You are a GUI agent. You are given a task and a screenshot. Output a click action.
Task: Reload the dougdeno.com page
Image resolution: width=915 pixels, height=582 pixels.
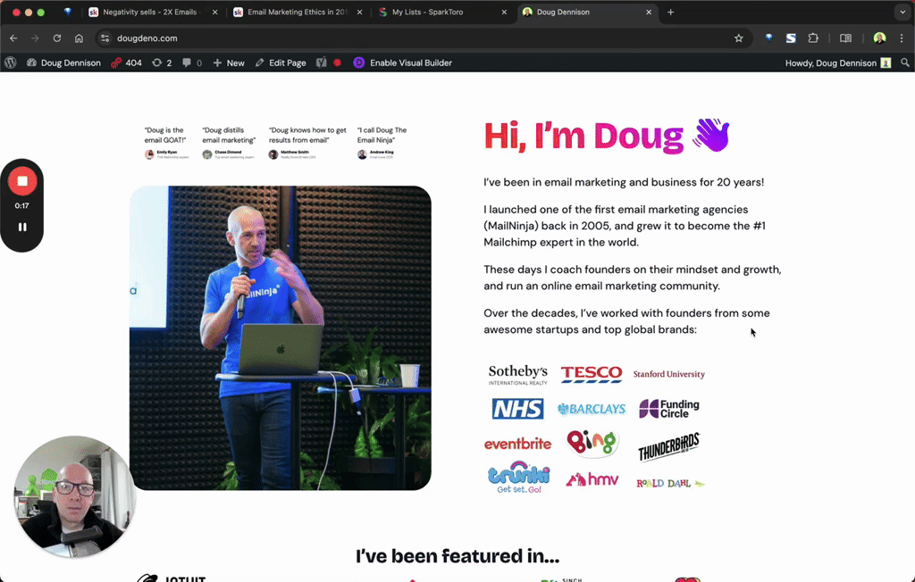coord(56,37)
